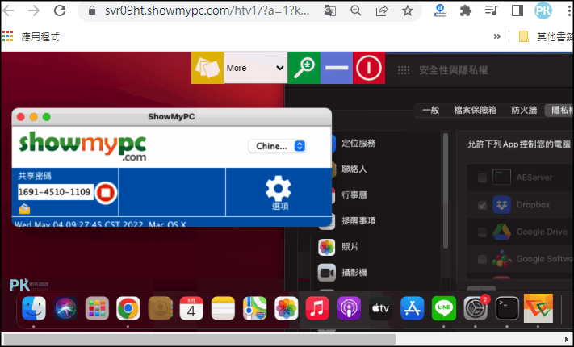Click the browser horizontal scrollbar
574x347 pixels.
point(199,339)
